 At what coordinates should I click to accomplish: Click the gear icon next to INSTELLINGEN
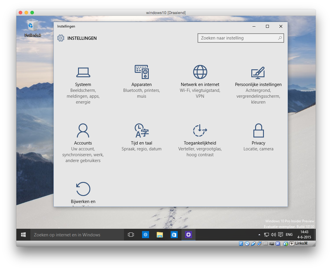61,38
